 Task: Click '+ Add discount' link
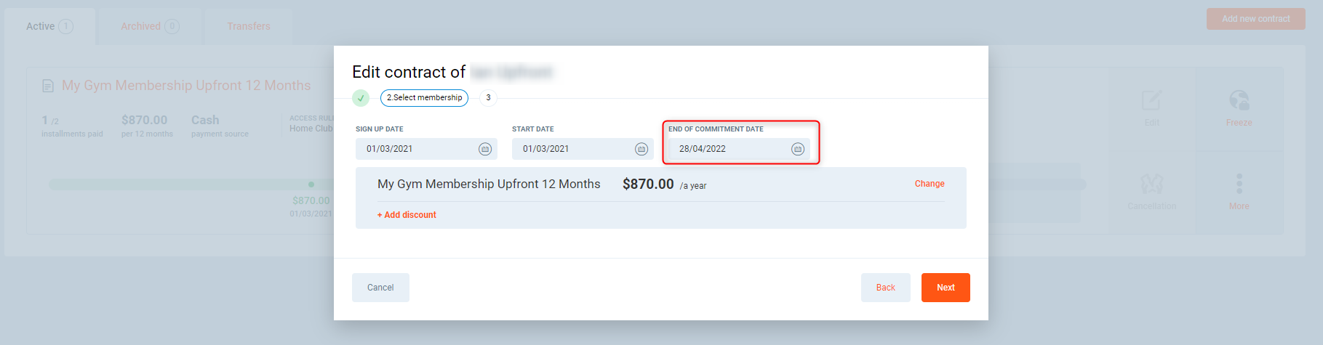click(407, 215)
